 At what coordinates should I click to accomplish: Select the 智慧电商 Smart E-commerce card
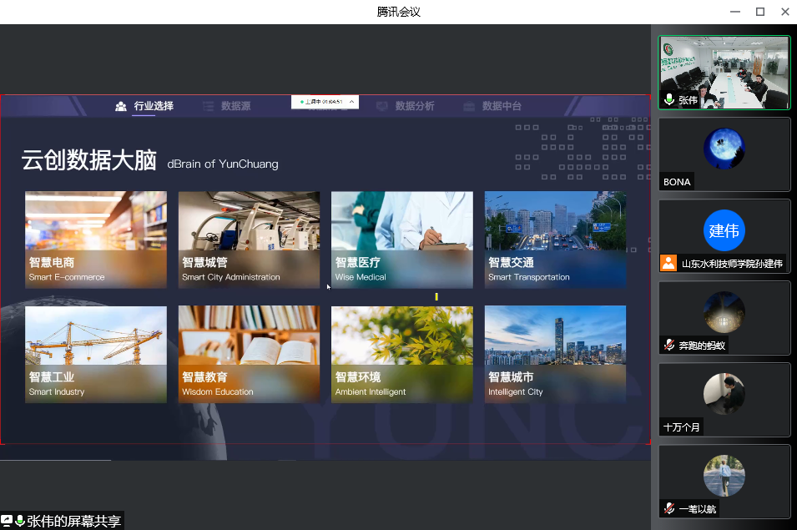click(x=96, y=240)
